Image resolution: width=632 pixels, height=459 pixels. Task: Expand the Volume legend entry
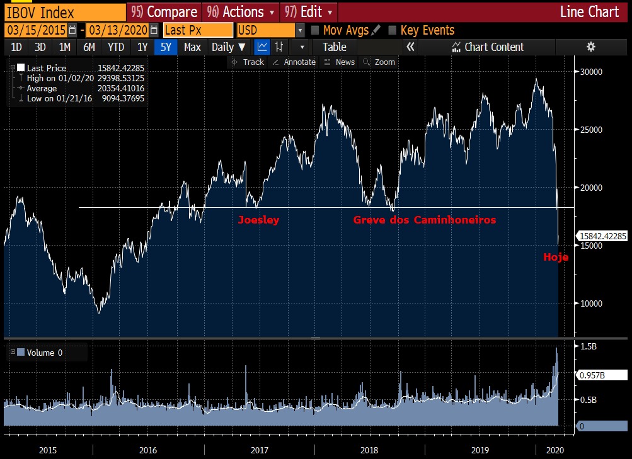click(13, 353)
